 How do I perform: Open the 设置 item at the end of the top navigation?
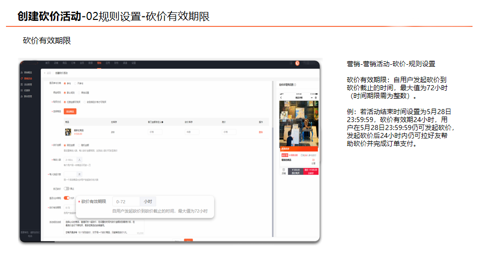click(x=134, y=63)
